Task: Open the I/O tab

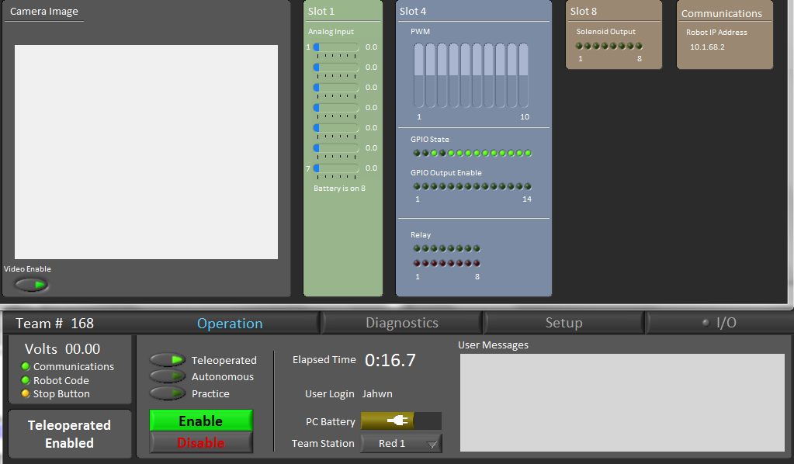Action: (x=719, y=323)
